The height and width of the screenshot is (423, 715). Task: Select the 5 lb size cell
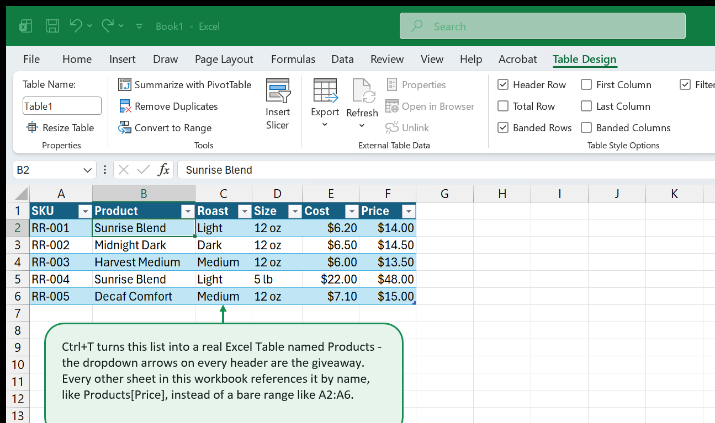pos(277,279)
